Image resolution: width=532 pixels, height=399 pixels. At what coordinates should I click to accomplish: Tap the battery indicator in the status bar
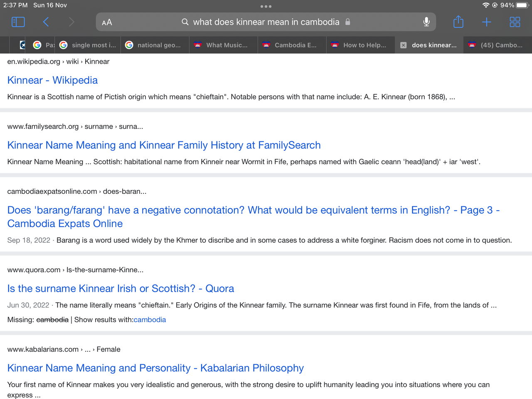[x=522, y=5]
